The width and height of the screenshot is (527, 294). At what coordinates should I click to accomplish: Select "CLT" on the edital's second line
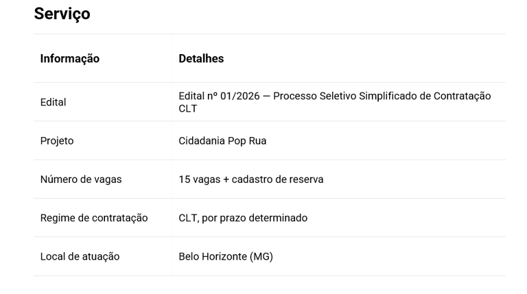click(x=187, y=109)
